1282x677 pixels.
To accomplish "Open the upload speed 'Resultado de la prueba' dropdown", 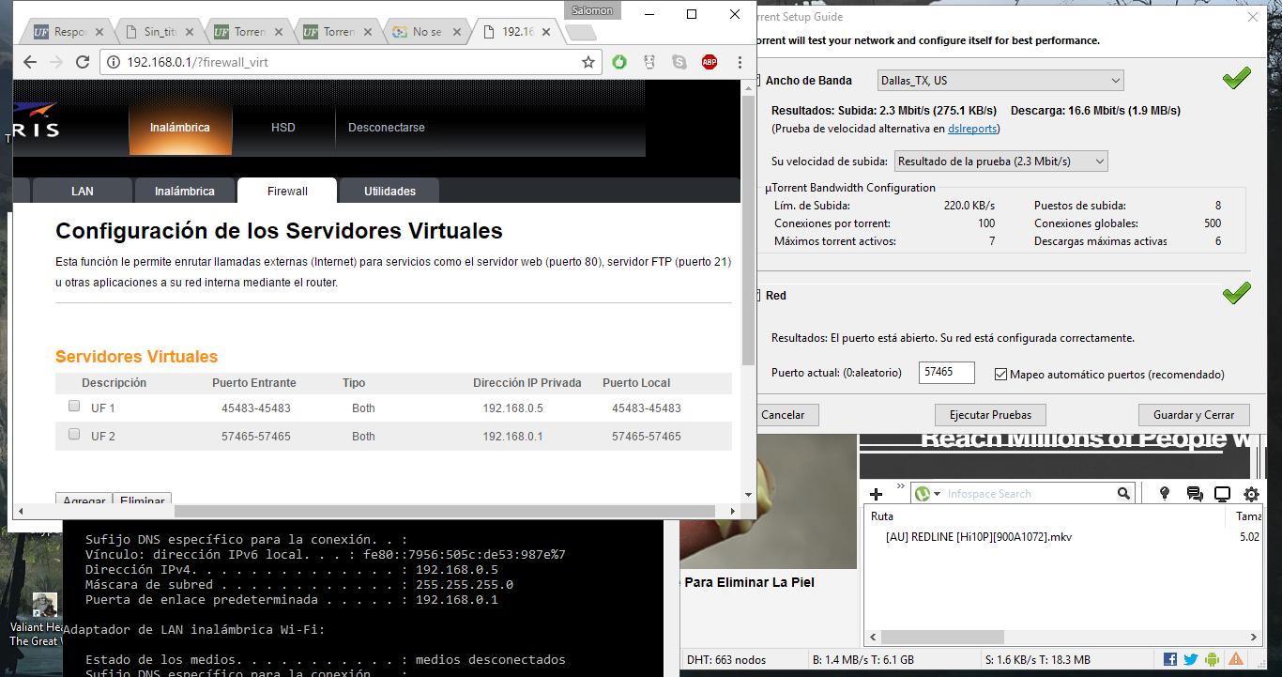I will click(x=1001, y=161).
